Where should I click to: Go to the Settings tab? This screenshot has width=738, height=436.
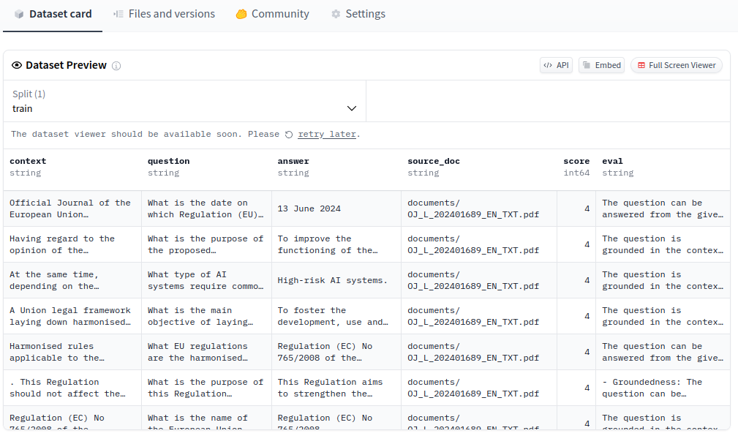(x=365, y=14)
